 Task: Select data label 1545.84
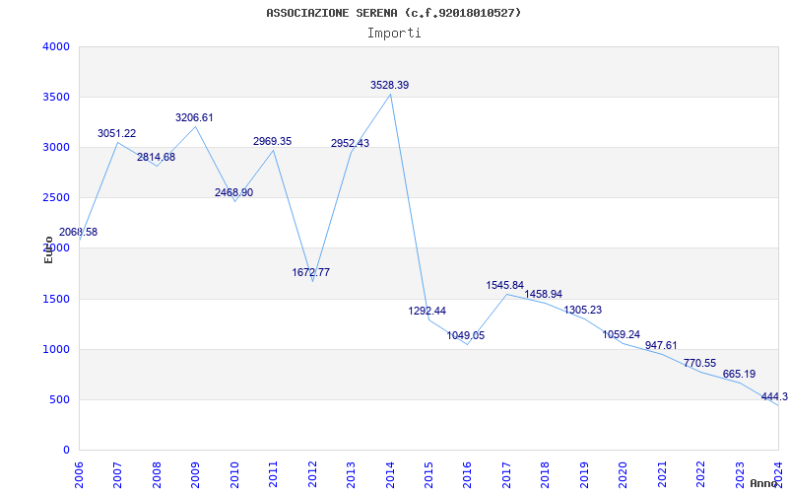pyautogui.click(x=505, y=286)
